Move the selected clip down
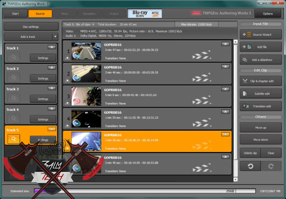The height and width of the screenshot is (199, 286). coord(261,140)
